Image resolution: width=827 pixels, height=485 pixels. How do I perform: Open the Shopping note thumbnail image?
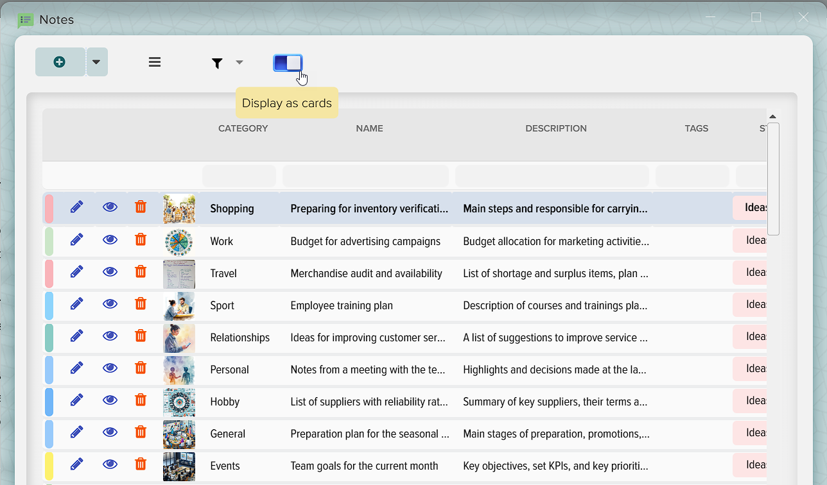(x=179, y=208)
